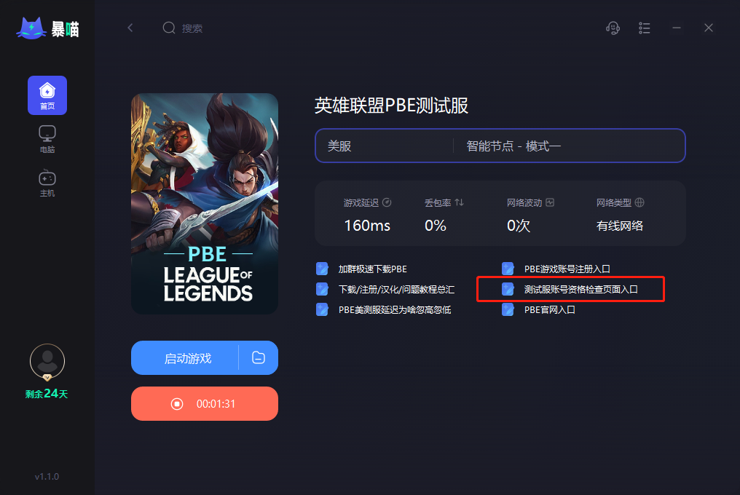The height and width of the screenshot is (495, 740).
Task: Click the back arrow icon
Action: coord(130,28)
